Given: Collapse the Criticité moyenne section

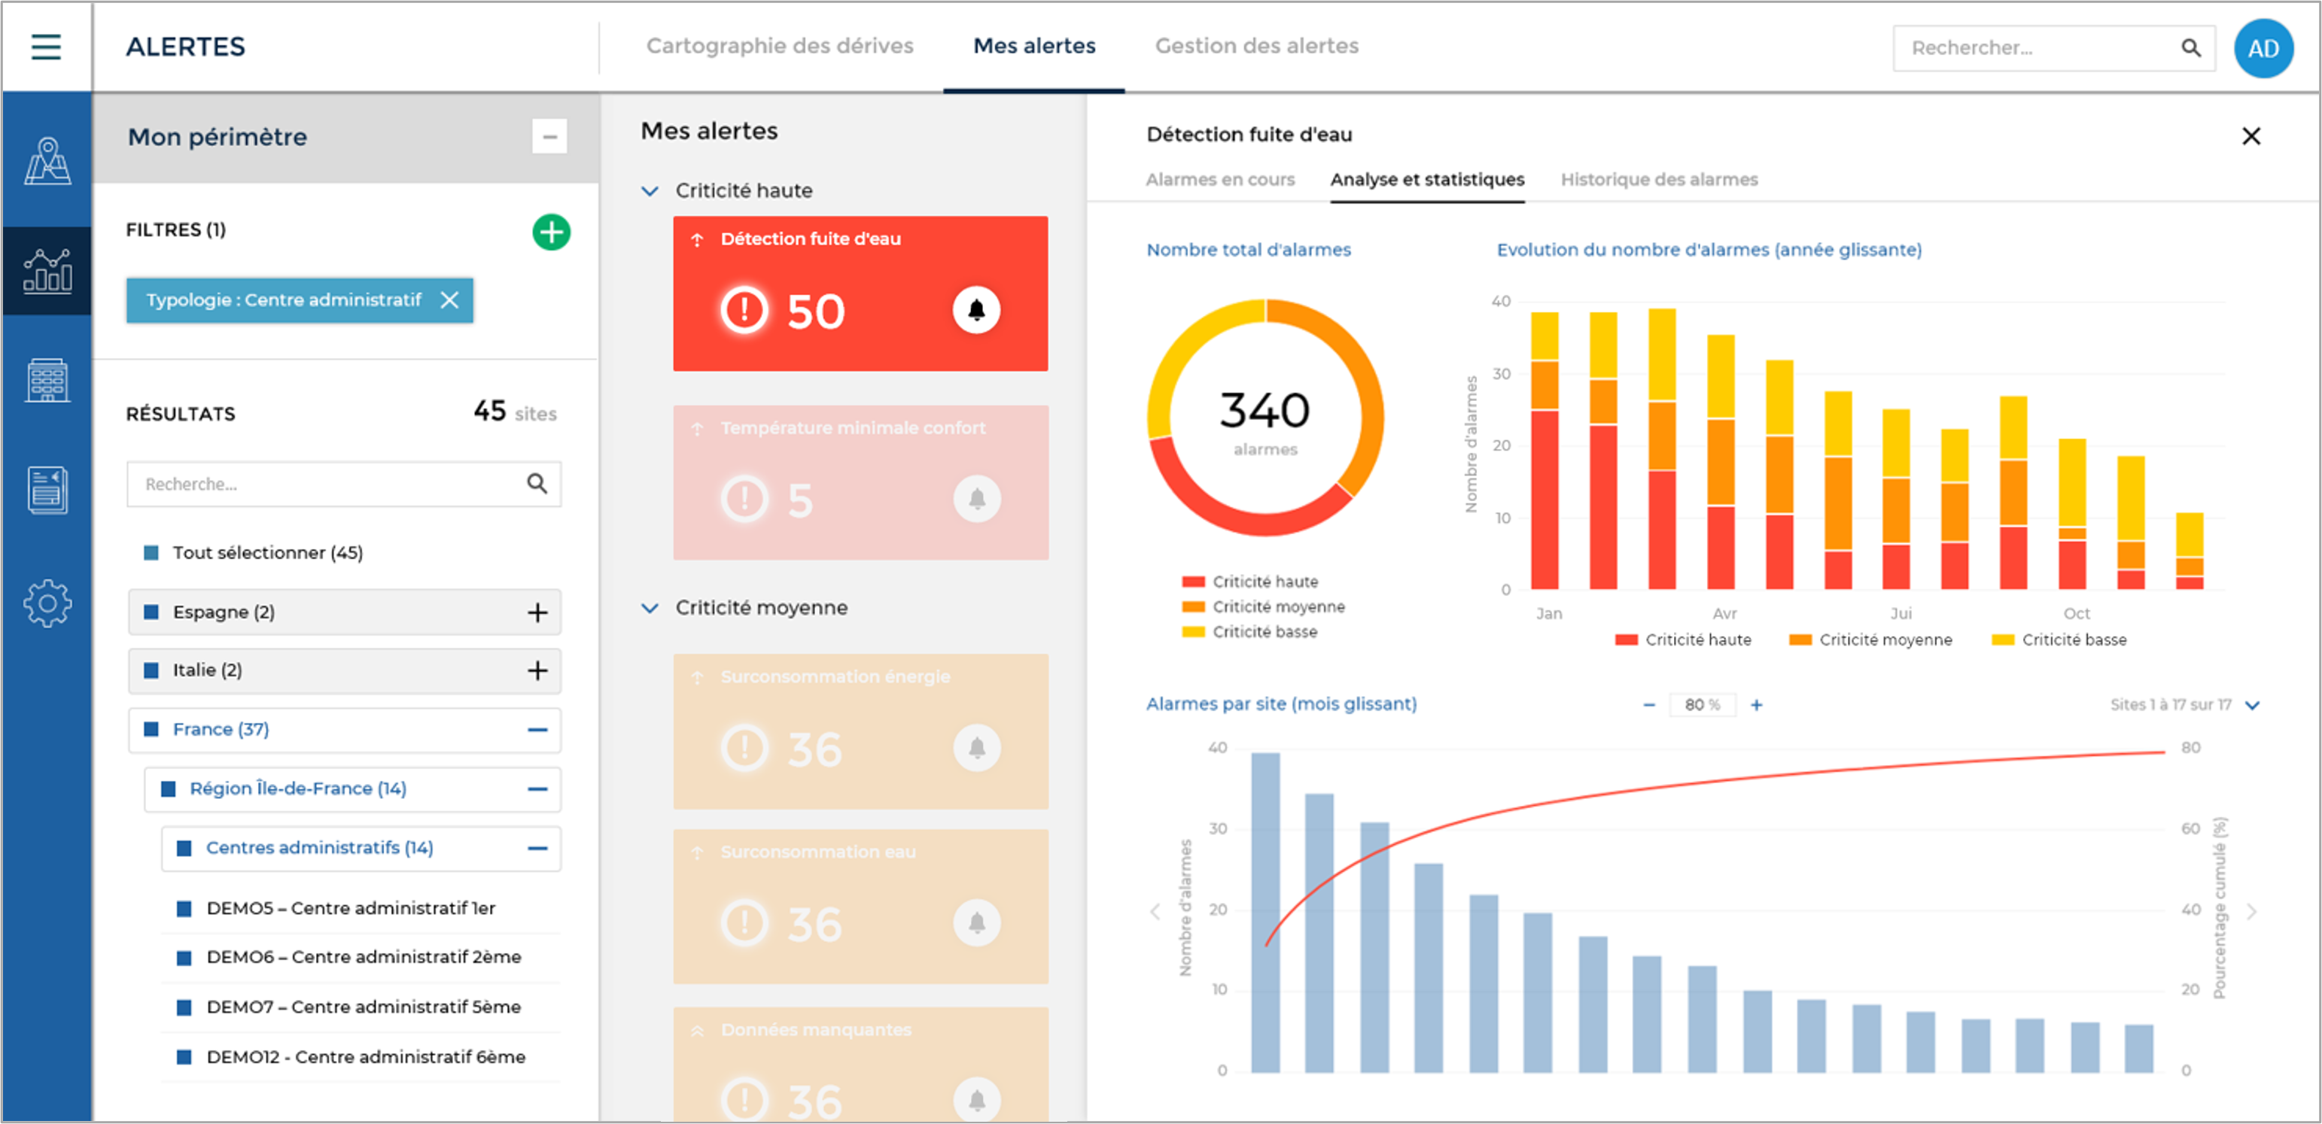Looking at the screenshot, I should click(x=649, y=608).
